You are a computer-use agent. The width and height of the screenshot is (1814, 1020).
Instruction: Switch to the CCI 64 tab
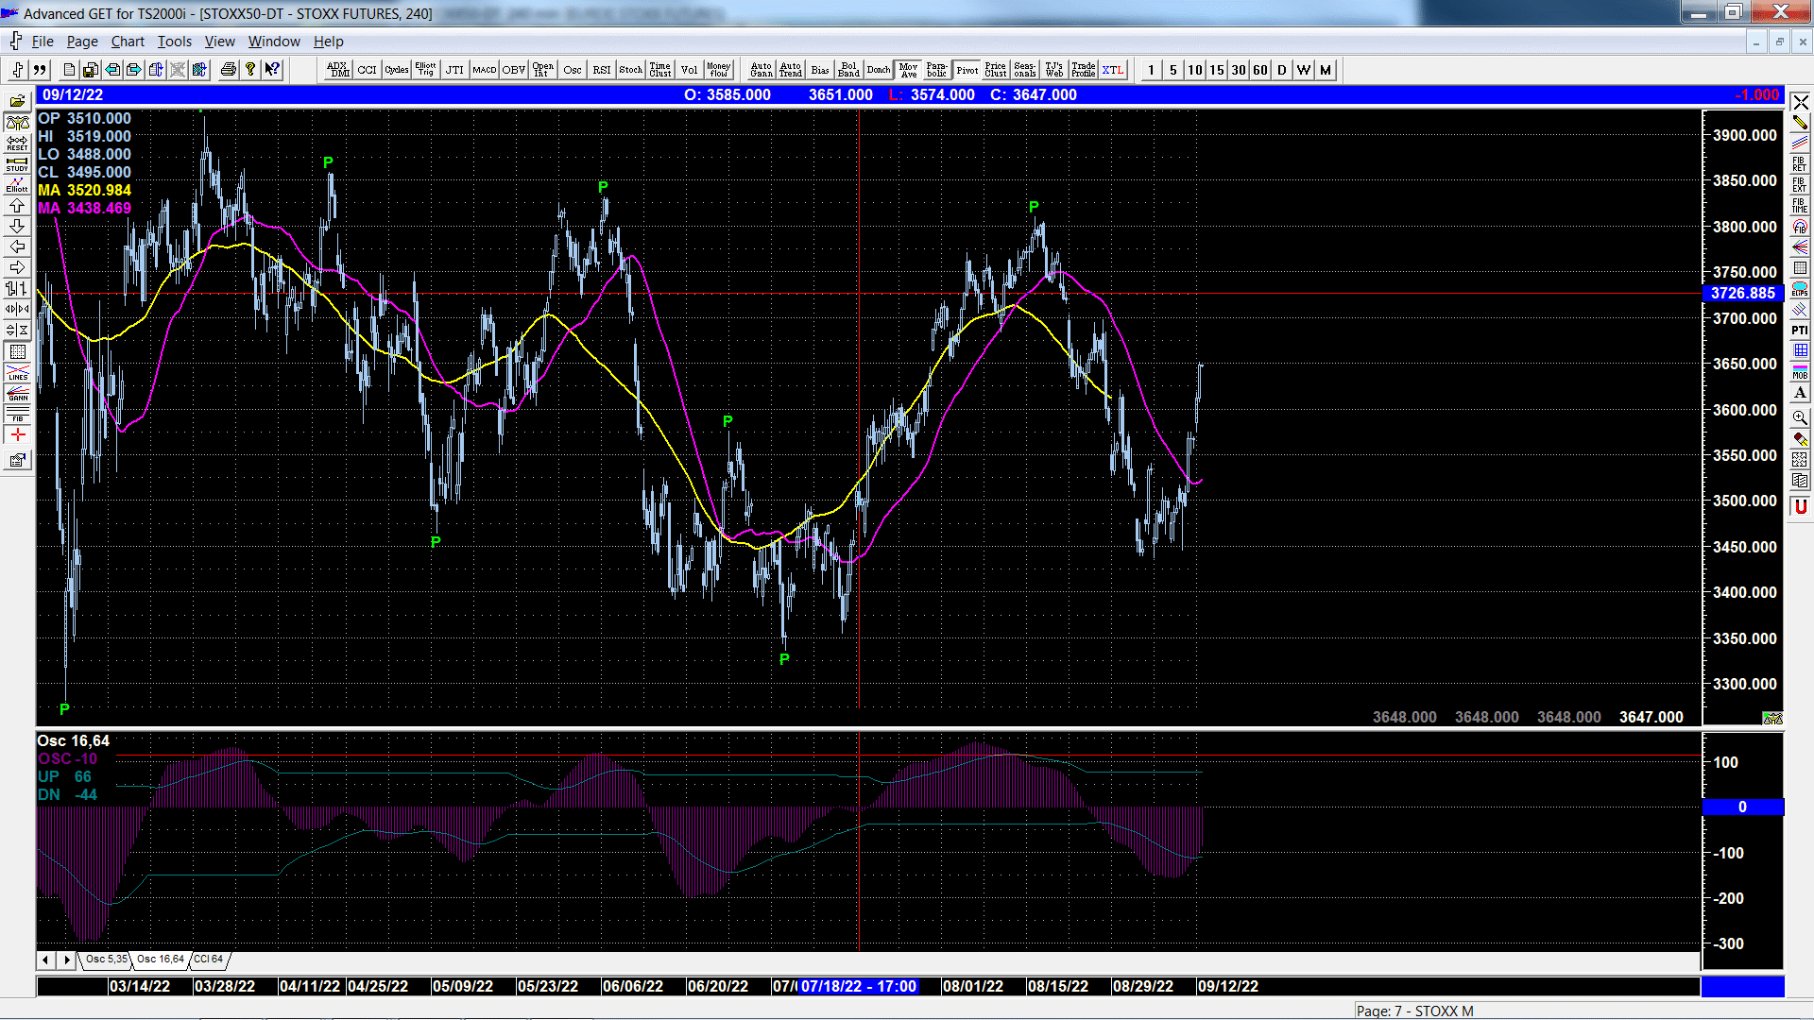point(209,960)
